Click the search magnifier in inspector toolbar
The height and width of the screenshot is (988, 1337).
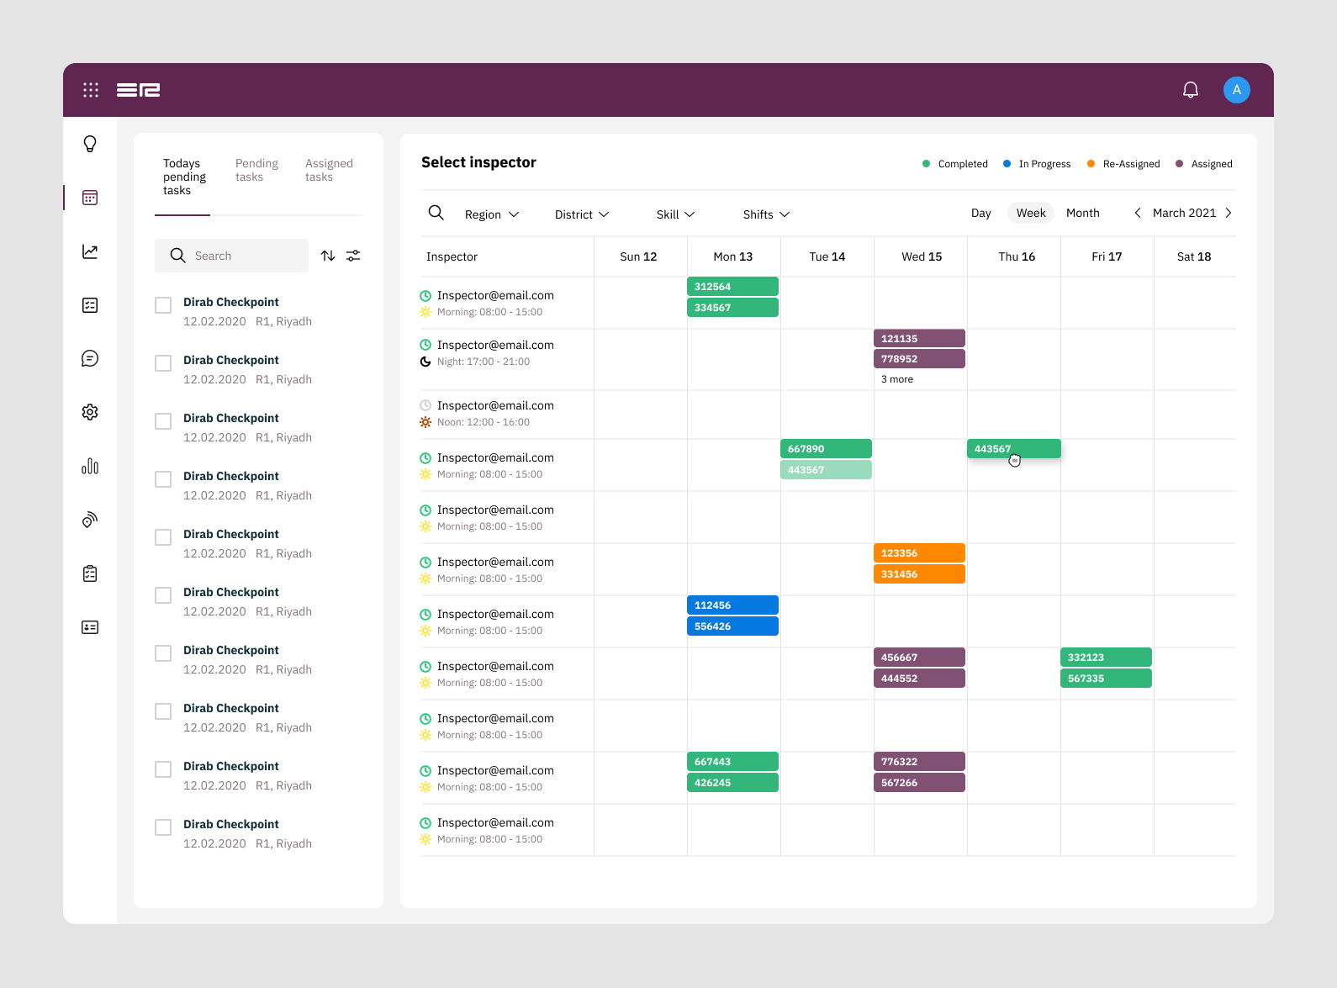tap(436, 214)
